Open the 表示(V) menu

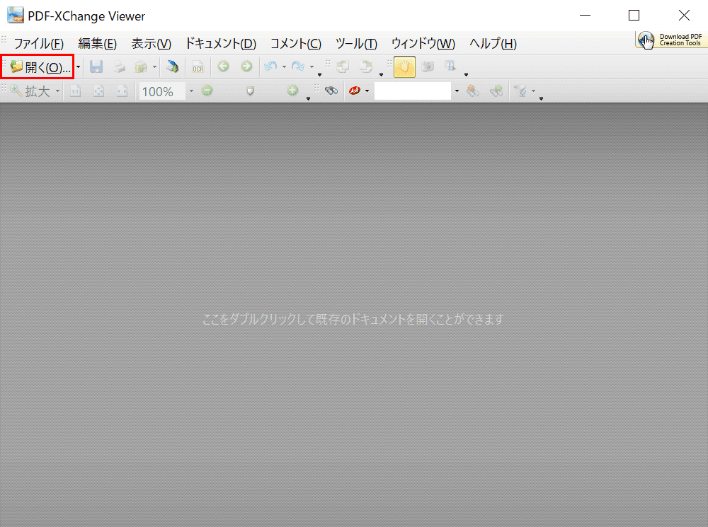(151, 43)
